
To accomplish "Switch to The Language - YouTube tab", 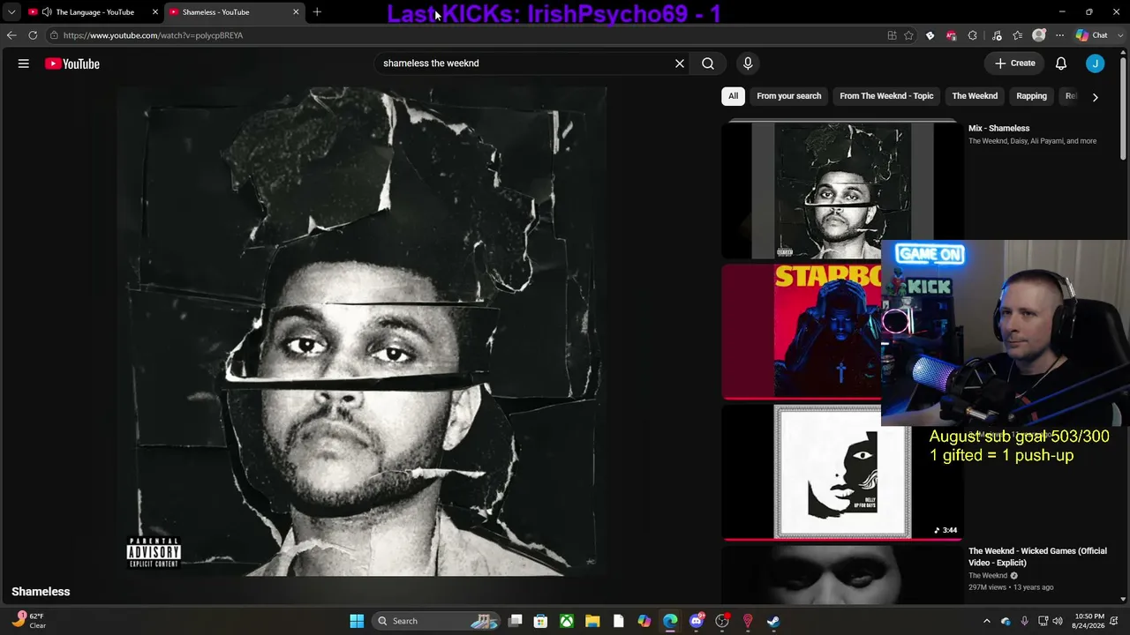I will point(94,12).
